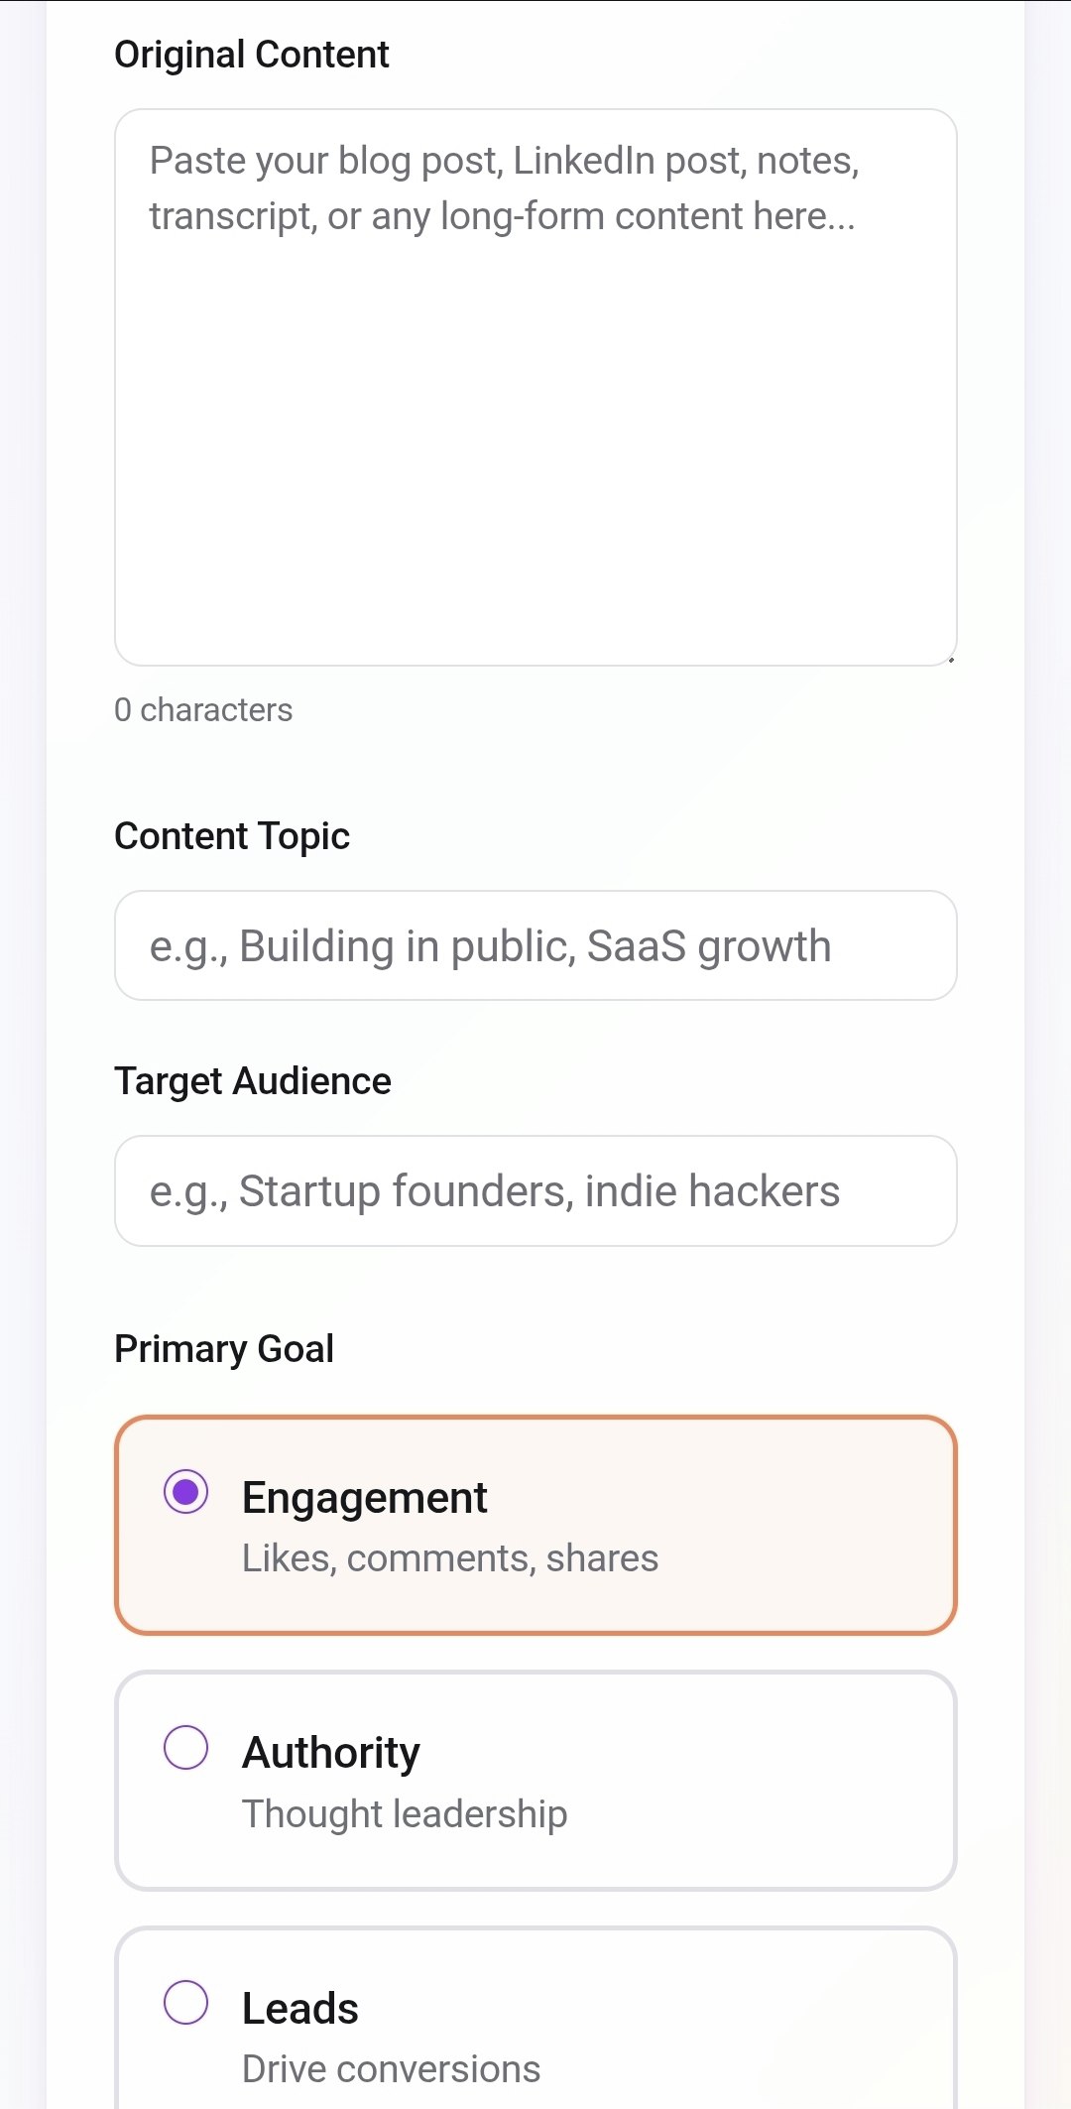Click the 'Likes, comments, shares' subtitle
1071x2109 pixels.
[448, 1557]
